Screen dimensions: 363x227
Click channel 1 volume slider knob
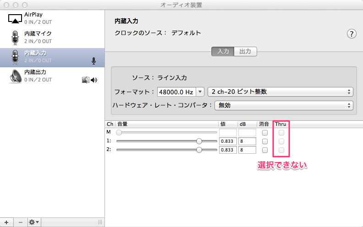pyautogui.click(x=199, y=141)
